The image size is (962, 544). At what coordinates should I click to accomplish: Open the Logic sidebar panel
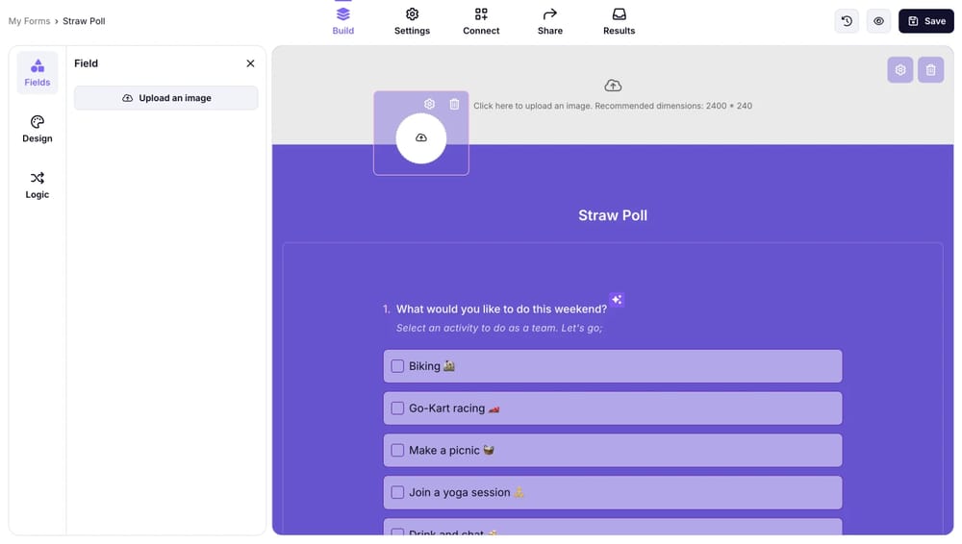coord(38,185)
